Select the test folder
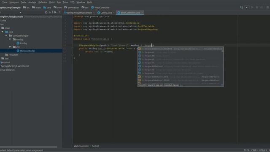Image resolution: width=270 pixels, height=152 pixels. pos(5,58)
